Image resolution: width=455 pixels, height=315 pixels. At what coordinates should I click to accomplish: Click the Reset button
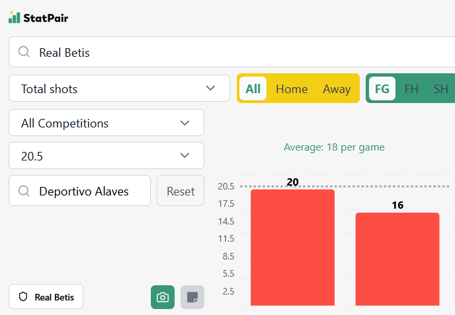pos(181,191)
